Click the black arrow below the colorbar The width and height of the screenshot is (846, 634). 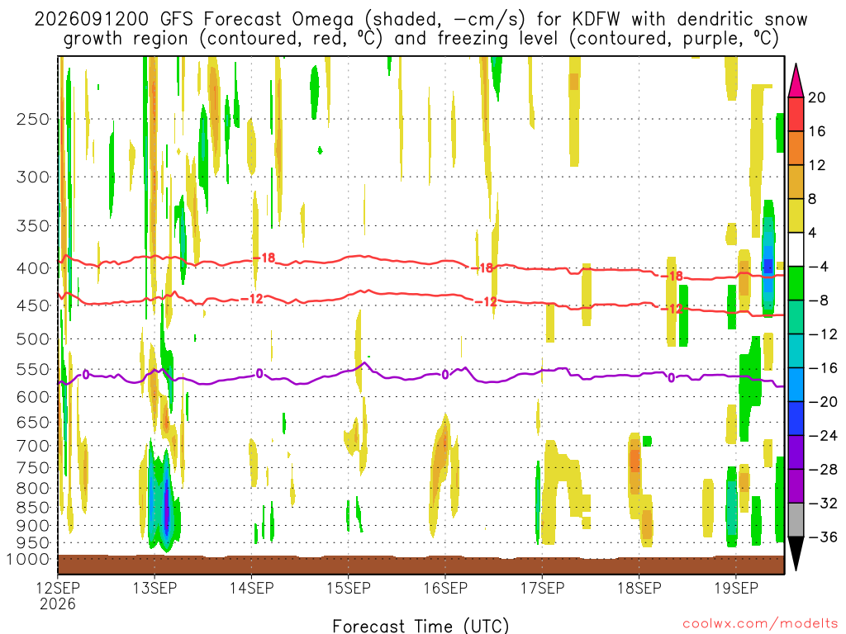[796, 553]
